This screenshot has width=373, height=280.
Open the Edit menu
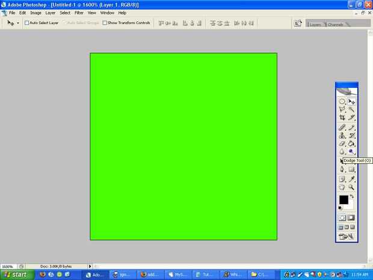pyautogui.click(x=23, y=13)
